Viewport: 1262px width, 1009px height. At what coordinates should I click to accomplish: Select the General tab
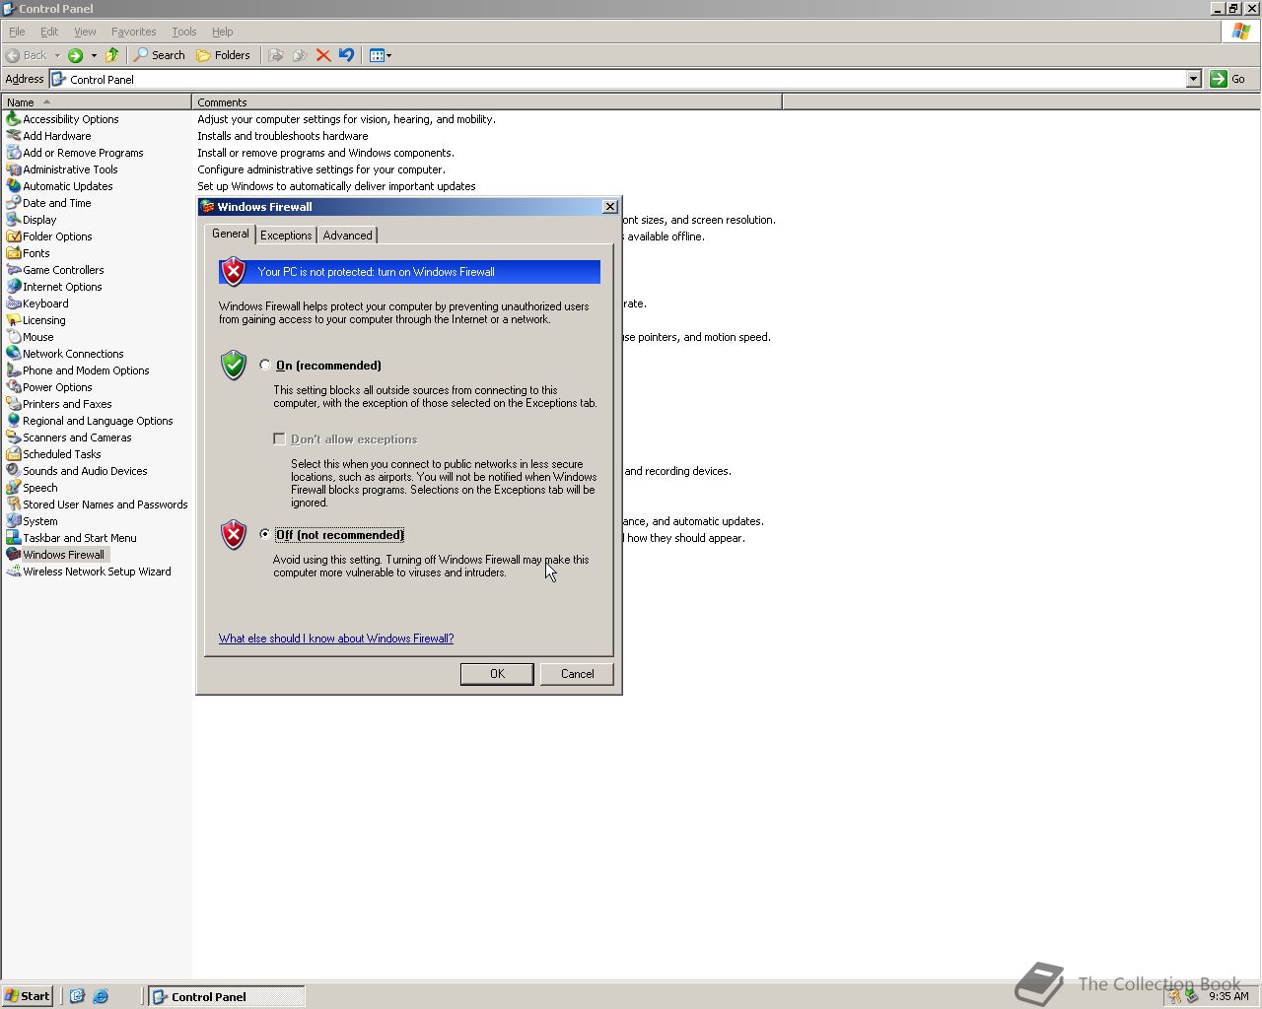pyautogui.click(x=230, y=234)
